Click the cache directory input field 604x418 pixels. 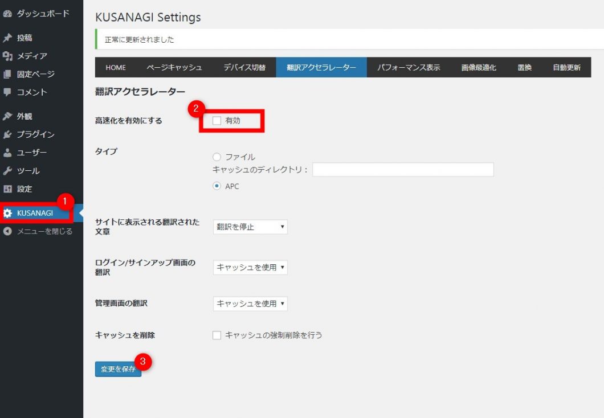tap(403, 169)
